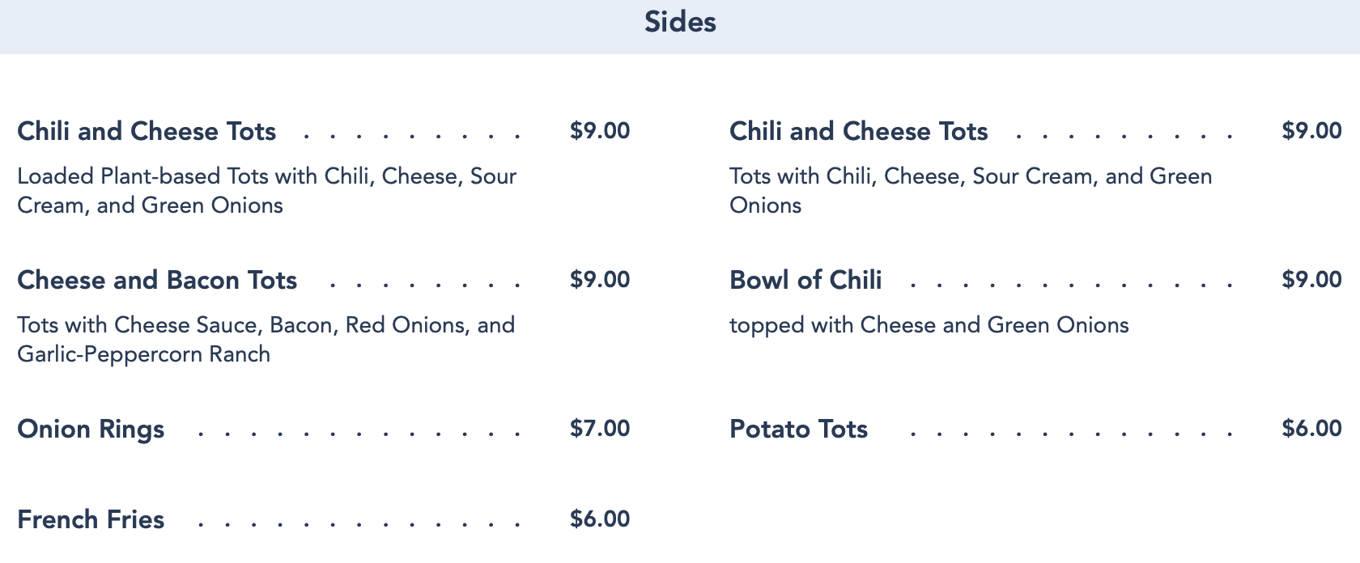The width and height of the screenshot is (1360, 563).
Task: Open the Cheese and Bacon Tots item
Action: (157, 280)
